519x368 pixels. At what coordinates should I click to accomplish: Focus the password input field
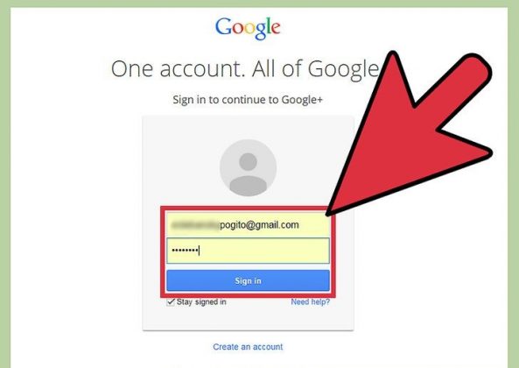[x=248, y=251]
